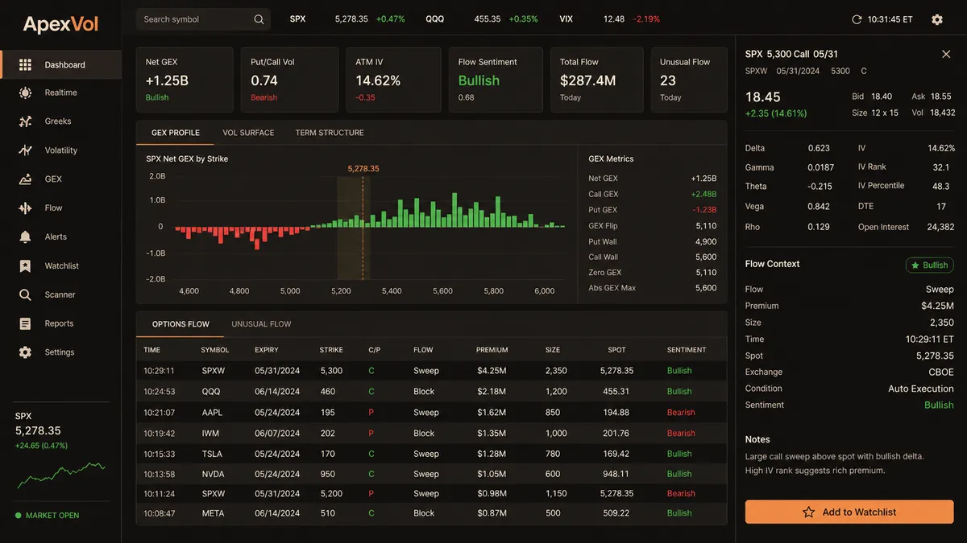Click the star icon in Add to Watchlist
The width and height of the screenshot is (967, 543).
coord(809,512)
